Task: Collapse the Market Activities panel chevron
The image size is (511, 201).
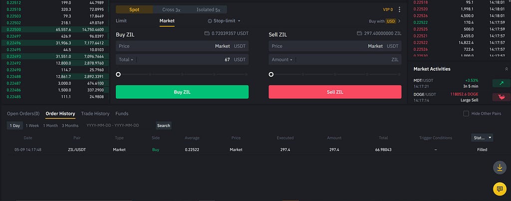Action: click(506, 69)
